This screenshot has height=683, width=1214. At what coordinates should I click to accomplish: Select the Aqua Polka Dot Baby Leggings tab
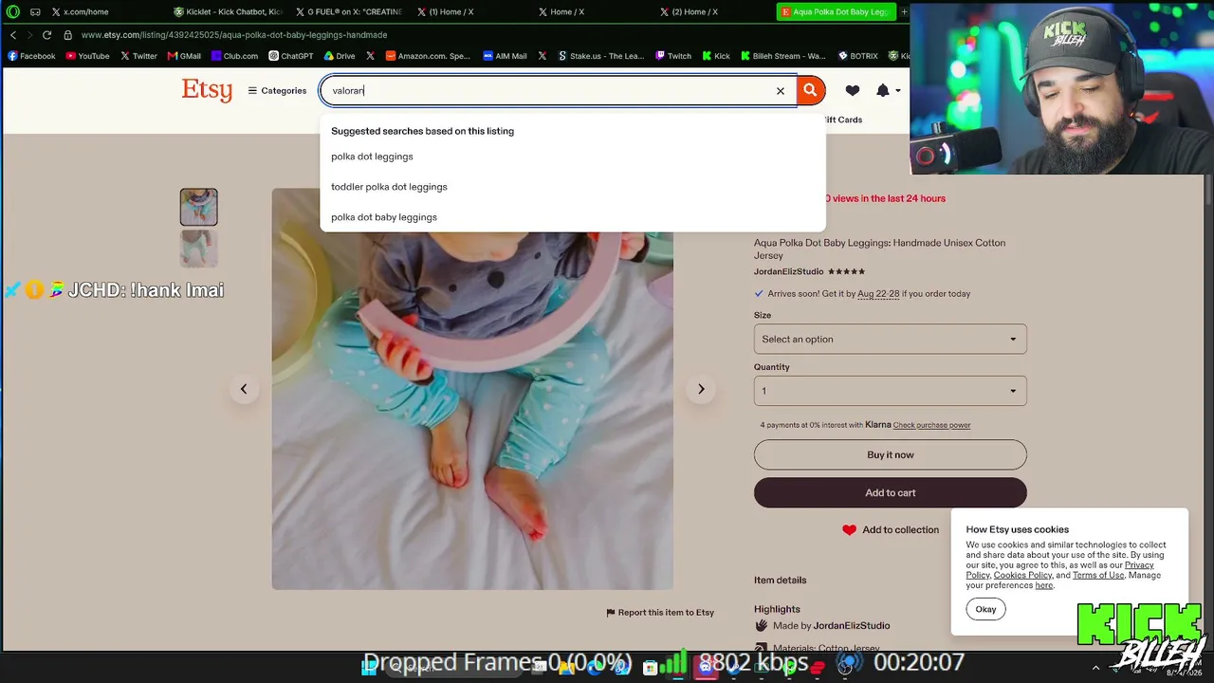click(x=836, y=12)
